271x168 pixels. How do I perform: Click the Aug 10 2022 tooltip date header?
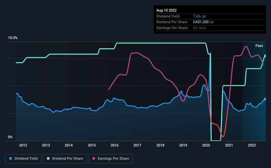pos(166,10)
